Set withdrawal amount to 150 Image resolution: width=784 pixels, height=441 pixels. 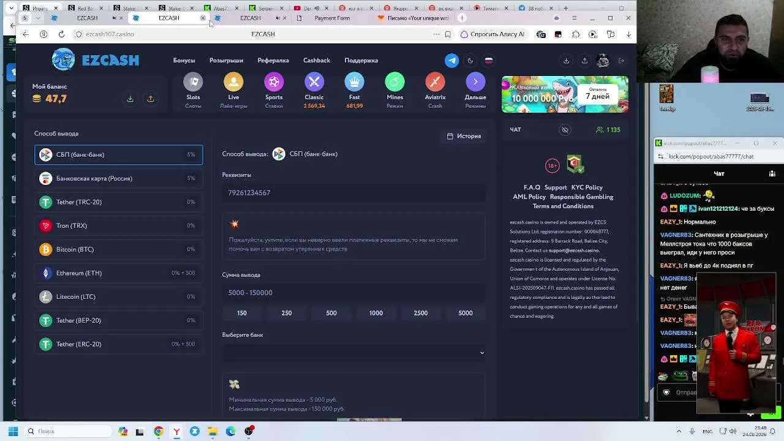click(x=242, y=313)
